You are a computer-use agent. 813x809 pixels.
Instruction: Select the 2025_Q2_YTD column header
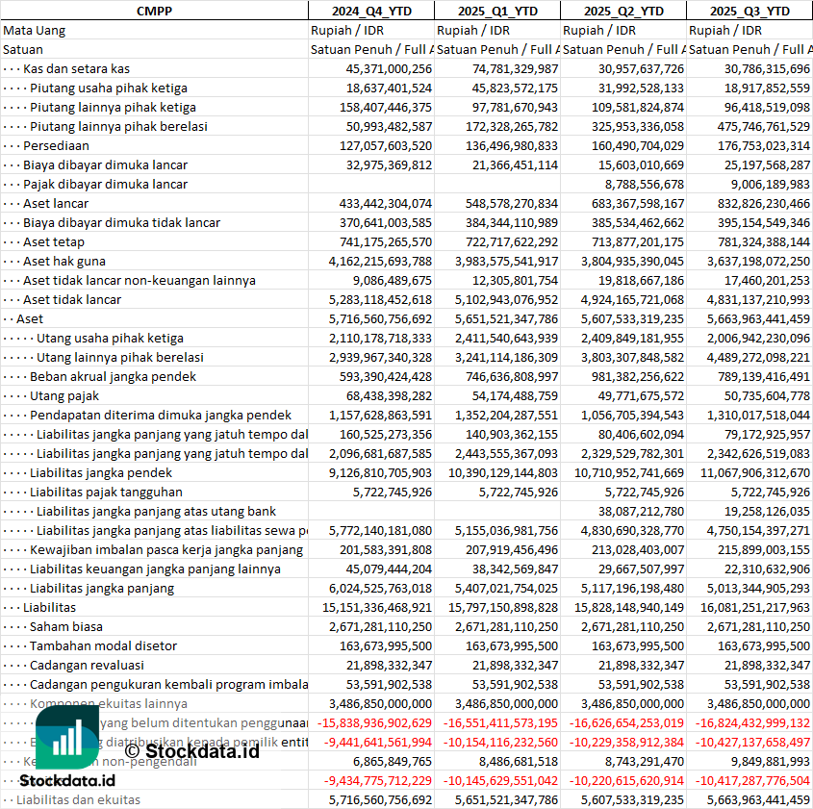tap(623, 11)
